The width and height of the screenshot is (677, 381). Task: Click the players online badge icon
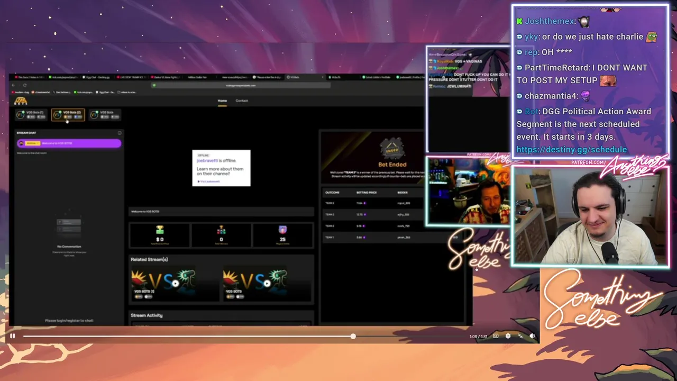[282, 230]
